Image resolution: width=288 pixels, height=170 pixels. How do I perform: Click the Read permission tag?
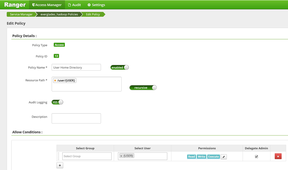coord(191,156)
